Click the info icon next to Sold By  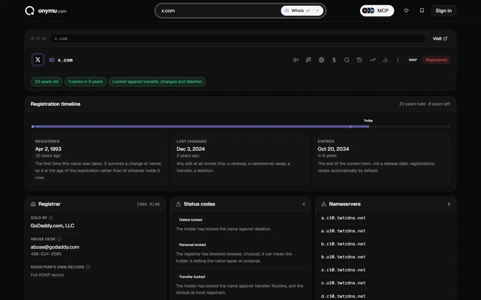coord(51,218)
